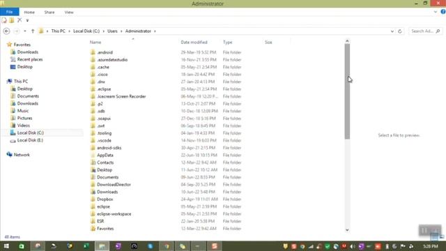The image size is (446, 251).
Task: Select the ESR folder
Action: coord(100,221)
